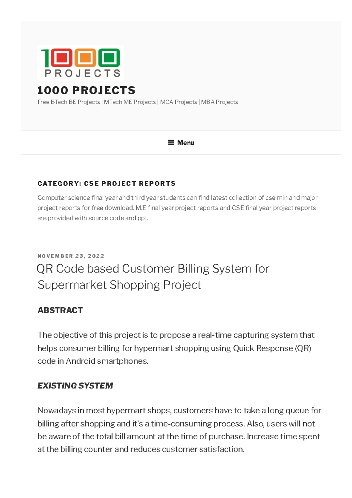
Task: Click the green square in the logo
Action: tap(109, 57)
